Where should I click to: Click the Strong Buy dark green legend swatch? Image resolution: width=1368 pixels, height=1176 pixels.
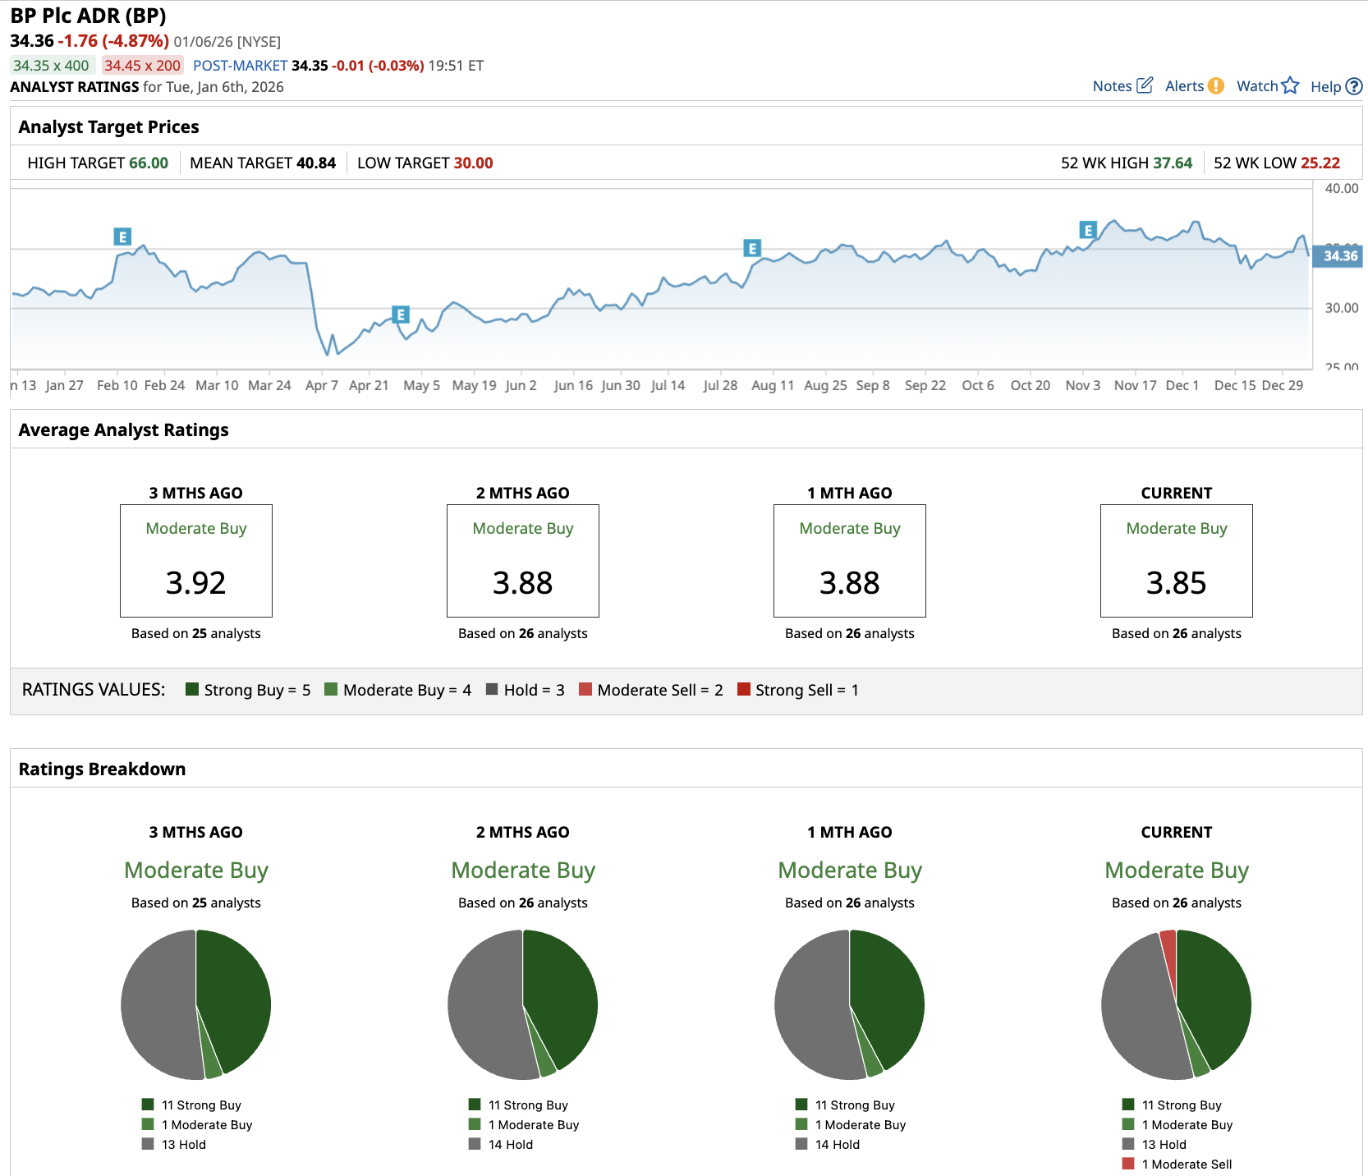click(192, 689)
